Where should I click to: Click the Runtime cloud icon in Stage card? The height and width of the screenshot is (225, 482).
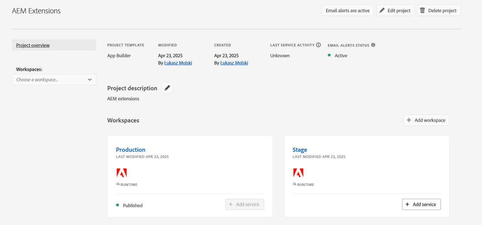(x=294, y=184)
